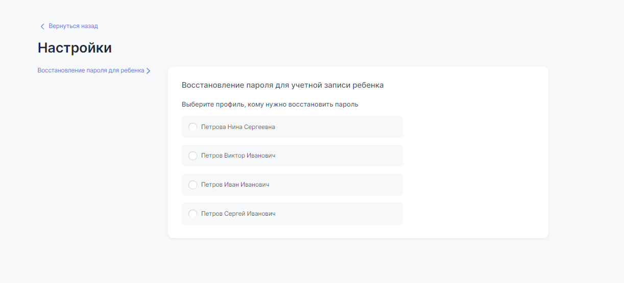This screenshot has width=624, height=283.
Task: Click the name label "Петров Сергей Иванович"
Action: (238, 214)
